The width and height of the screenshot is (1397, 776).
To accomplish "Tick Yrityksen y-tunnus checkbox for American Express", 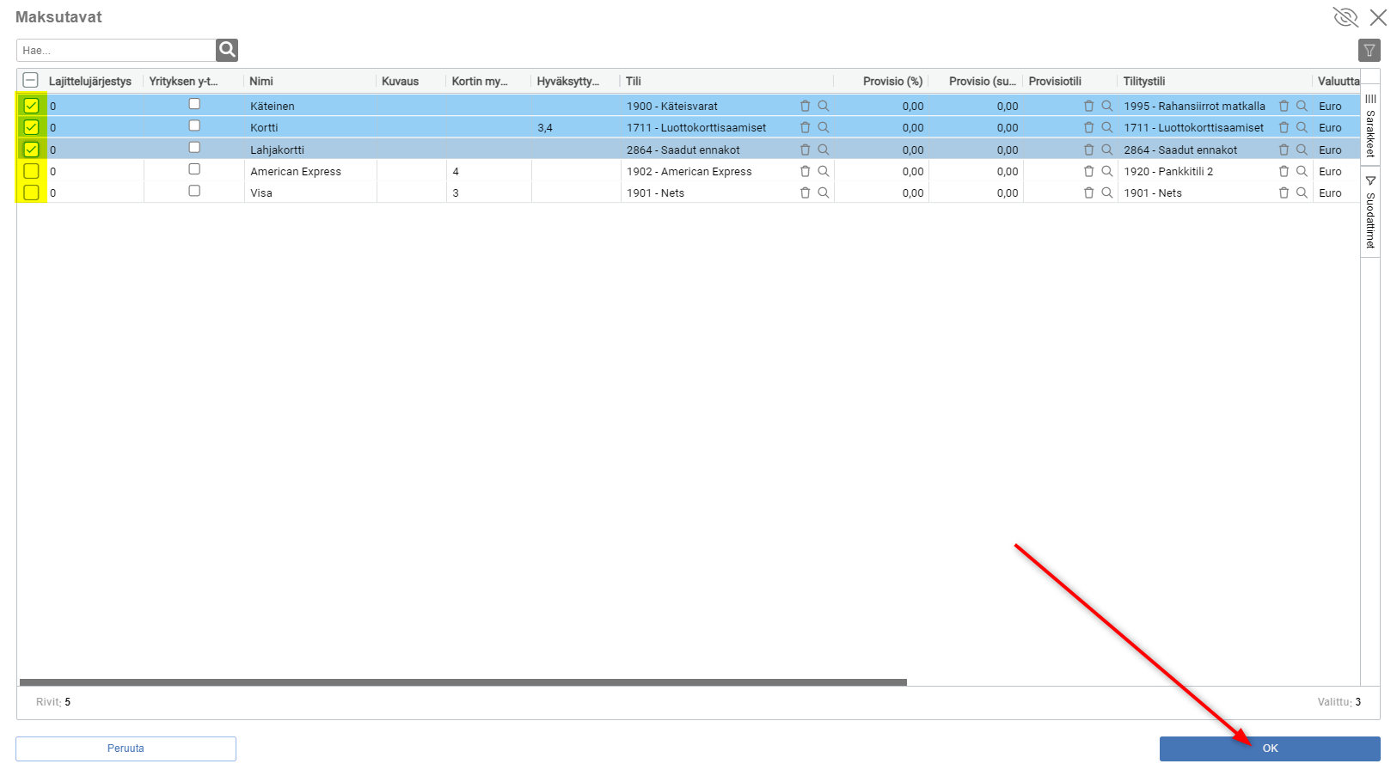I will point(194,169).
